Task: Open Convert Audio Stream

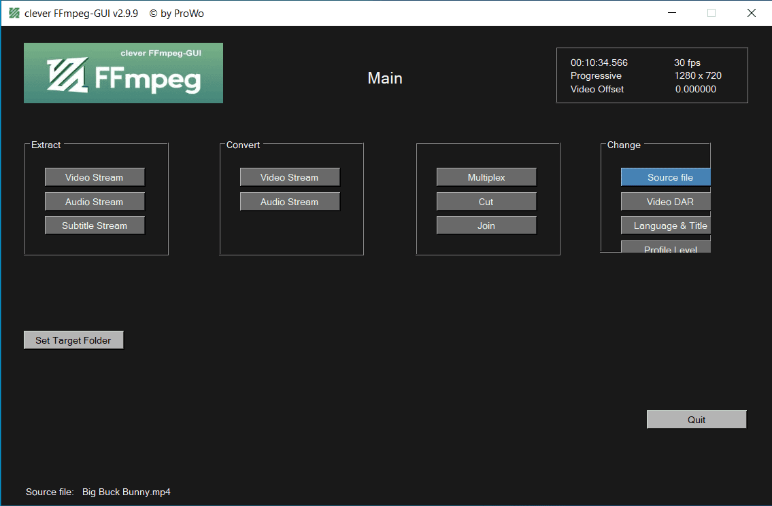Action: tap(290, 202)
